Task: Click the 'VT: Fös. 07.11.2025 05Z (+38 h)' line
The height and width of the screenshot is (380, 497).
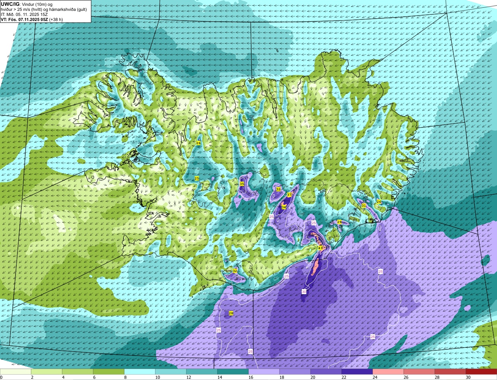Action: (x=32, y=19)
